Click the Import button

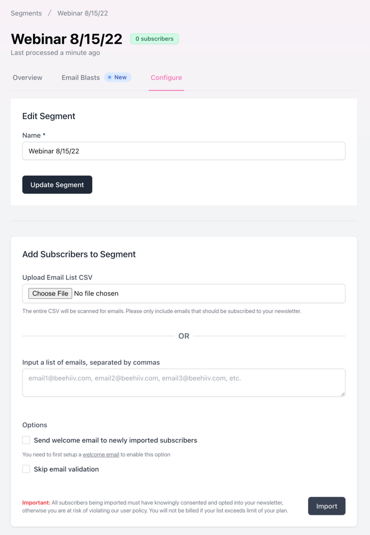327,506
